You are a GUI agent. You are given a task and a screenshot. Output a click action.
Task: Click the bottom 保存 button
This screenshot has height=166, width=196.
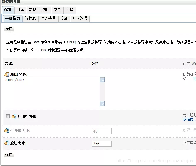(9, 155)
